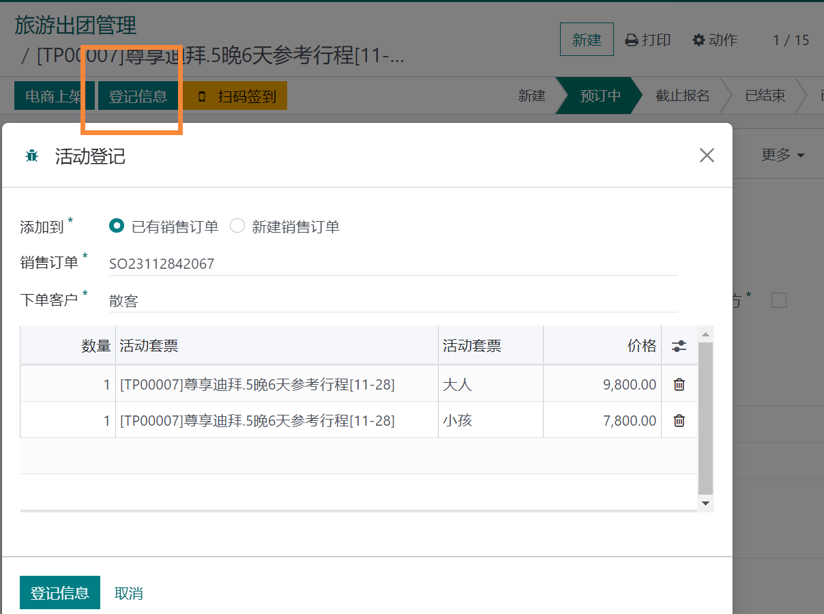Screen dimensions: 824x614
Task: Open the column options adjust icon
Action: pos(679,346)
